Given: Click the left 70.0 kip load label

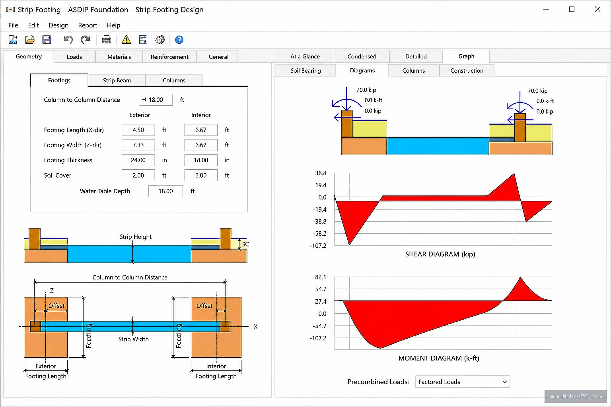Looking at the screenshot, I should coord(366,90).
